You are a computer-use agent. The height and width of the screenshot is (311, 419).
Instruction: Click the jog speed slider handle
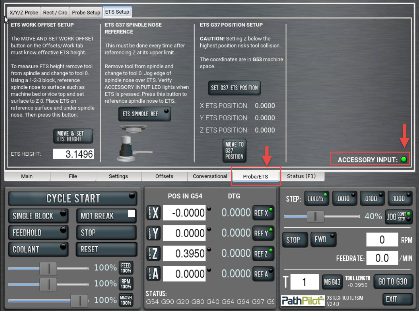(x=315, y=217)
